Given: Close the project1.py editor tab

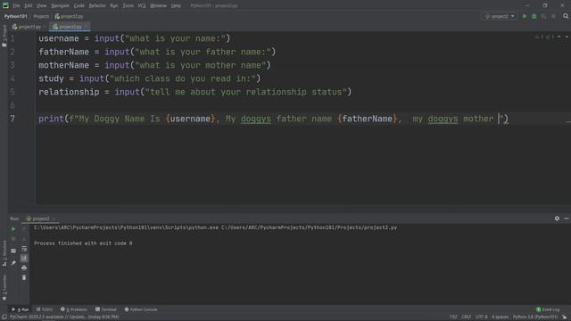Looking at the screenshot, I should [45, 27].
